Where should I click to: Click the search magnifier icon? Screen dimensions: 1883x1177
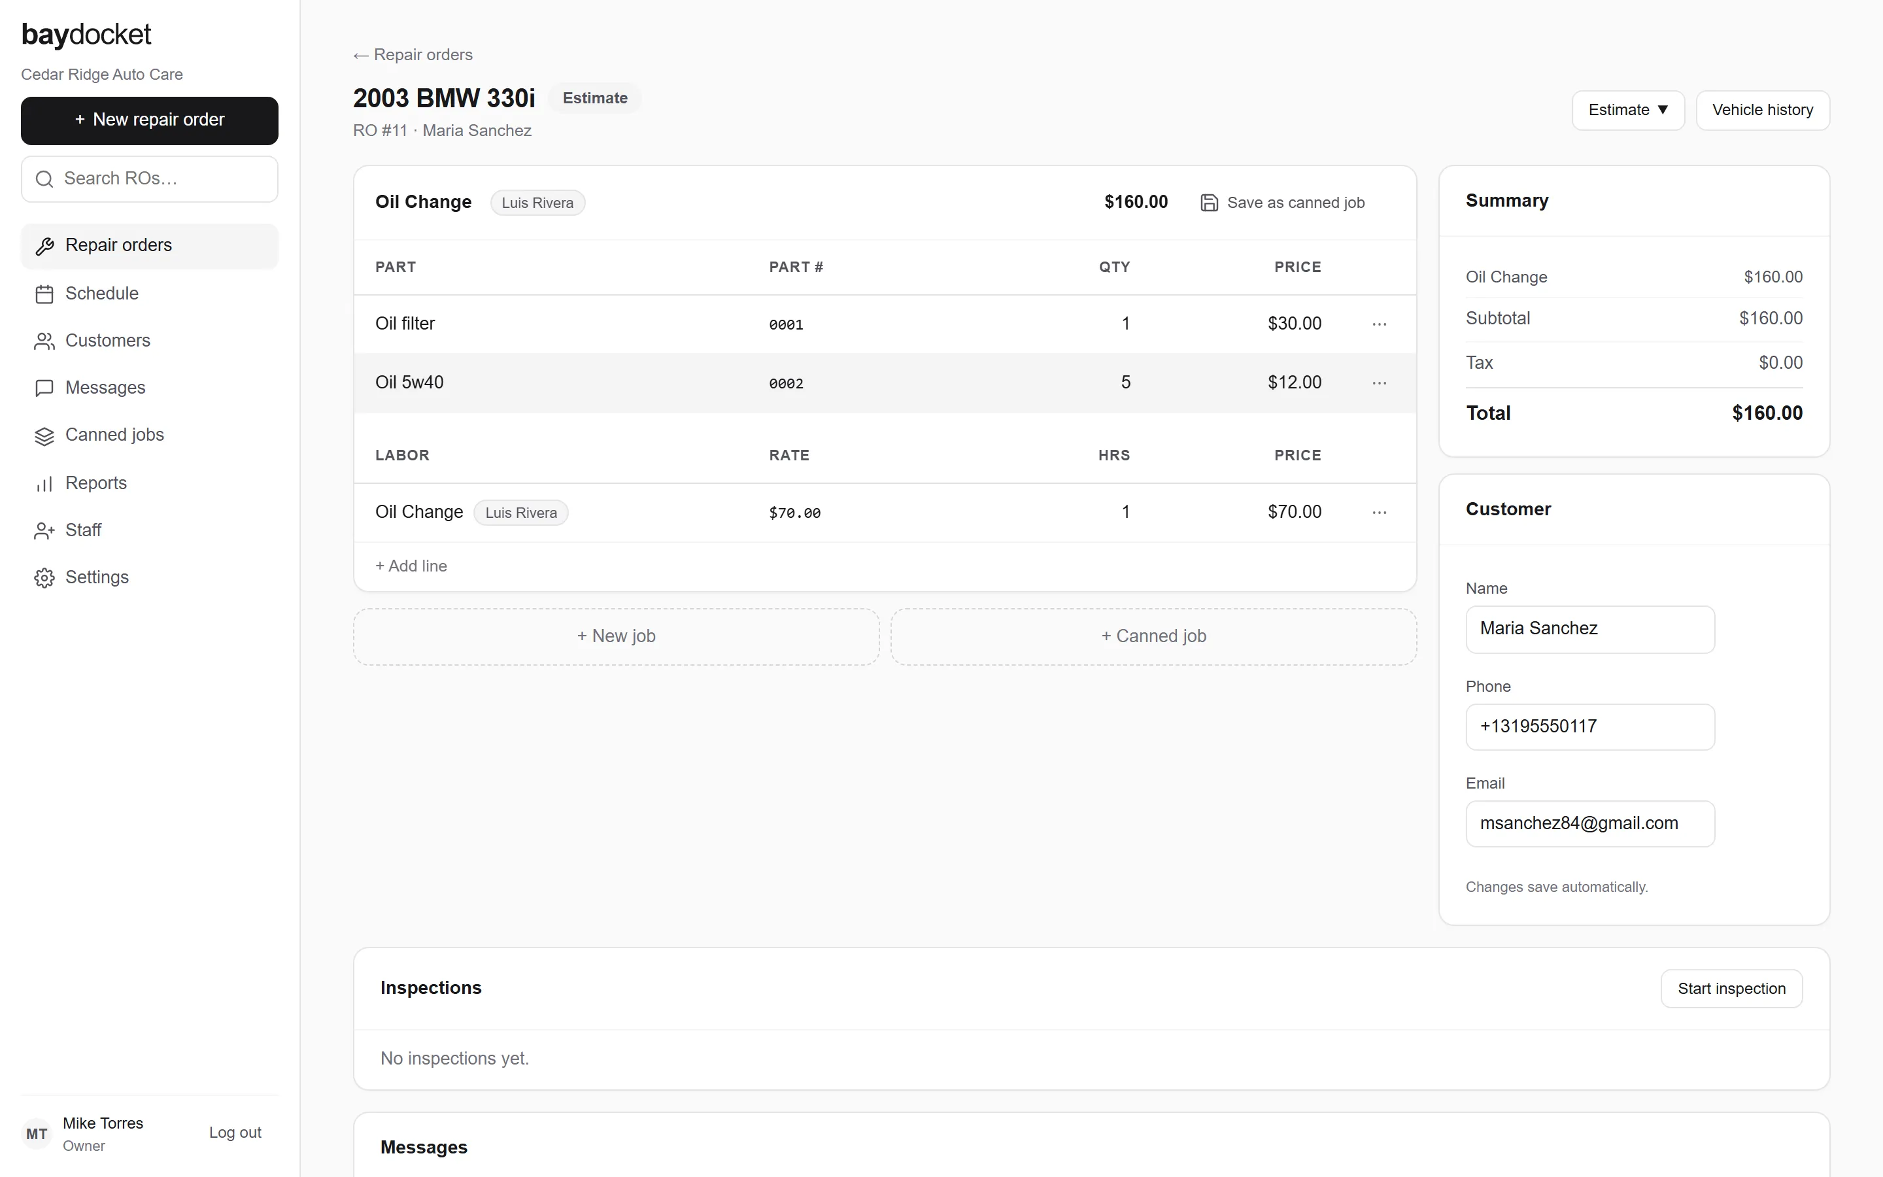(44, 179)
